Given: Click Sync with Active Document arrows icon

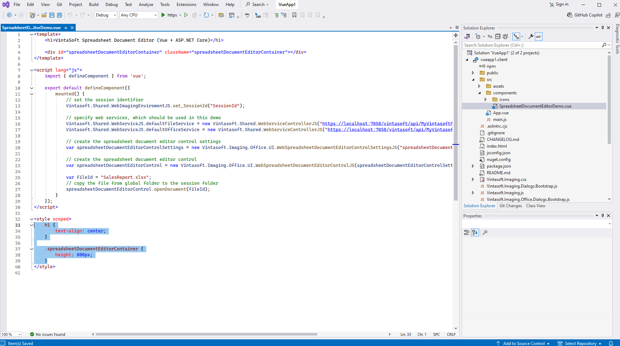Looking at the screenshot, I should 490,36.
